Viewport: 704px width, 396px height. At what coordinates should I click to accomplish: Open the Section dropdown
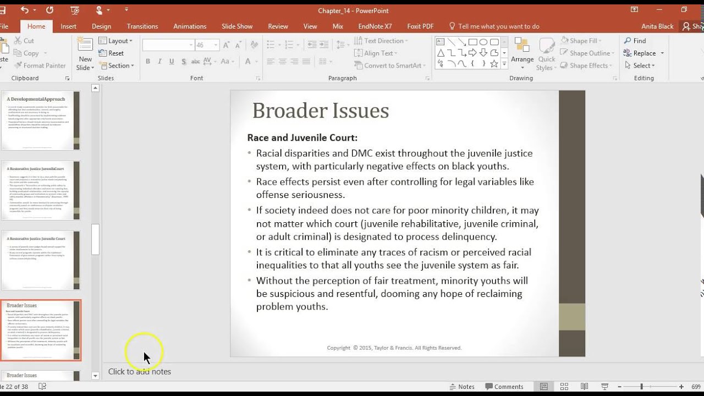[117, 65]
